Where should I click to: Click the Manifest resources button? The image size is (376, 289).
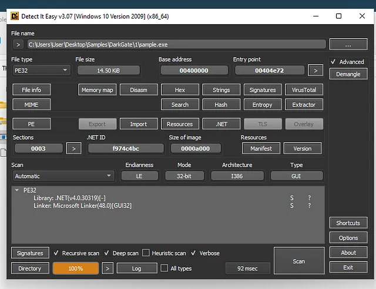click(261, 149)
